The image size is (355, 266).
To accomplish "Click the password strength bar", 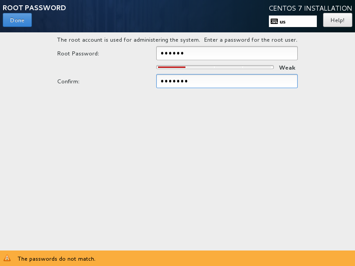I will click(215, 67).
